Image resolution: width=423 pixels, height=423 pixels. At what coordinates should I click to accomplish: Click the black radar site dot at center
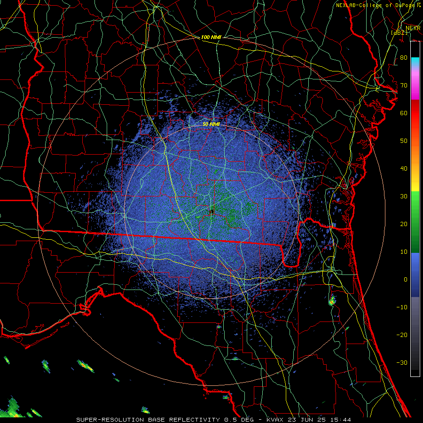point(211,211)
